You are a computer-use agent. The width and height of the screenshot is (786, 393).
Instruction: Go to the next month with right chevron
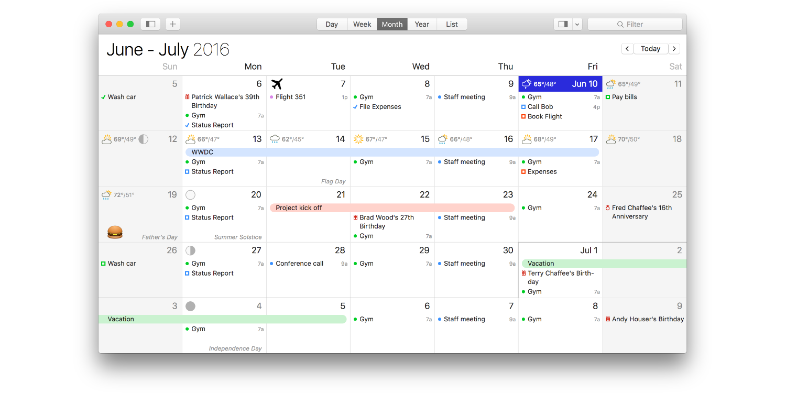tap(674, 49)
